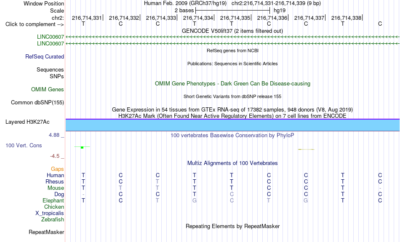Viewport: 400px width, 242px height.
Task: Click the chr2:216,714,331-216,714,339 (9 bp) position text
Action: [x=276, y=3]
